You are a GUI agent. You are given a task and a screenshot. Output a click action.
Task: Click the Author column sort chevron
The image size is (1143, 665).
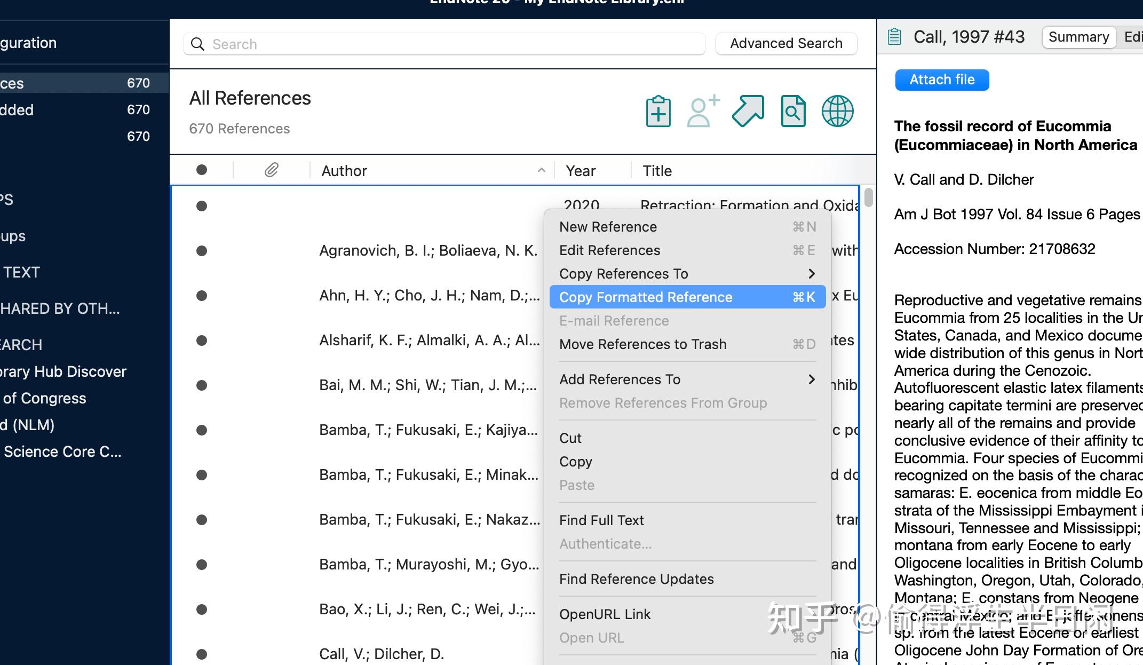tap(542, 170)
